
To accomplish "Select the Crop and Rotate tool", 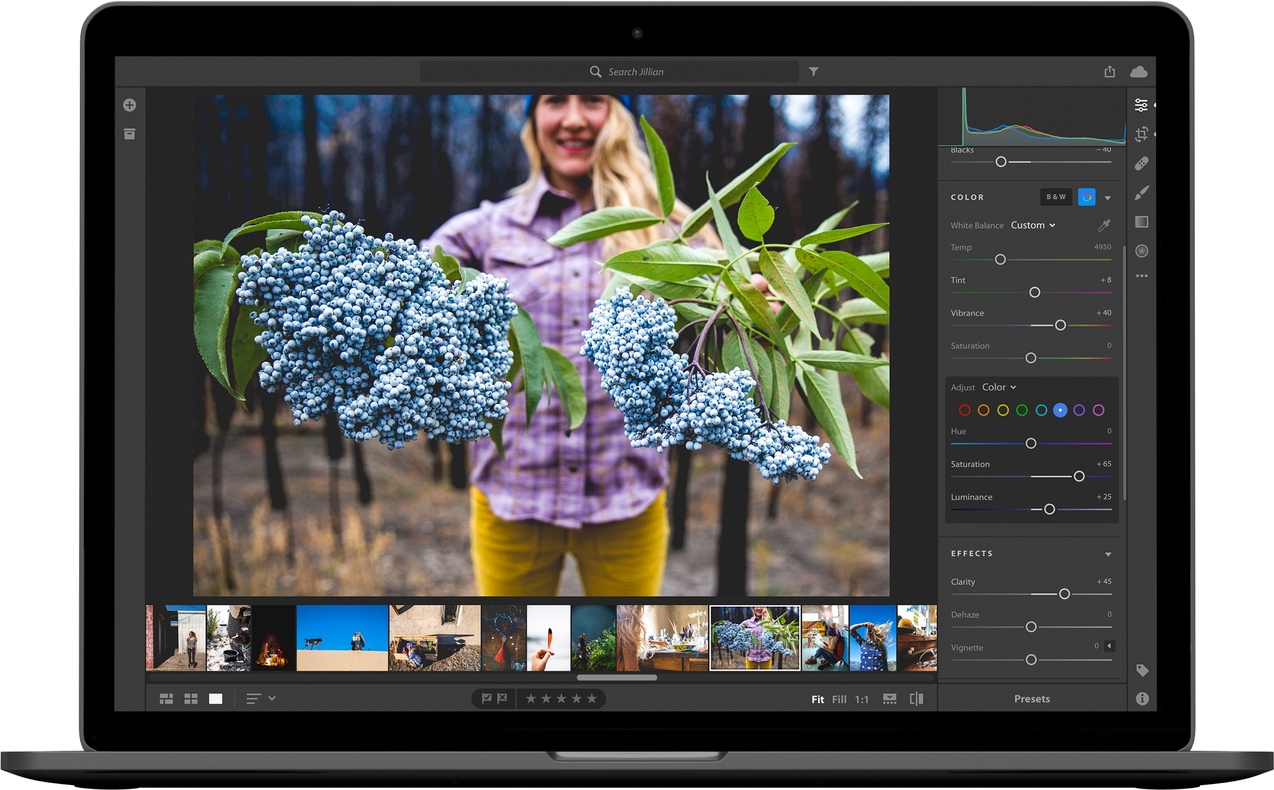I will tap(1141, 134).
